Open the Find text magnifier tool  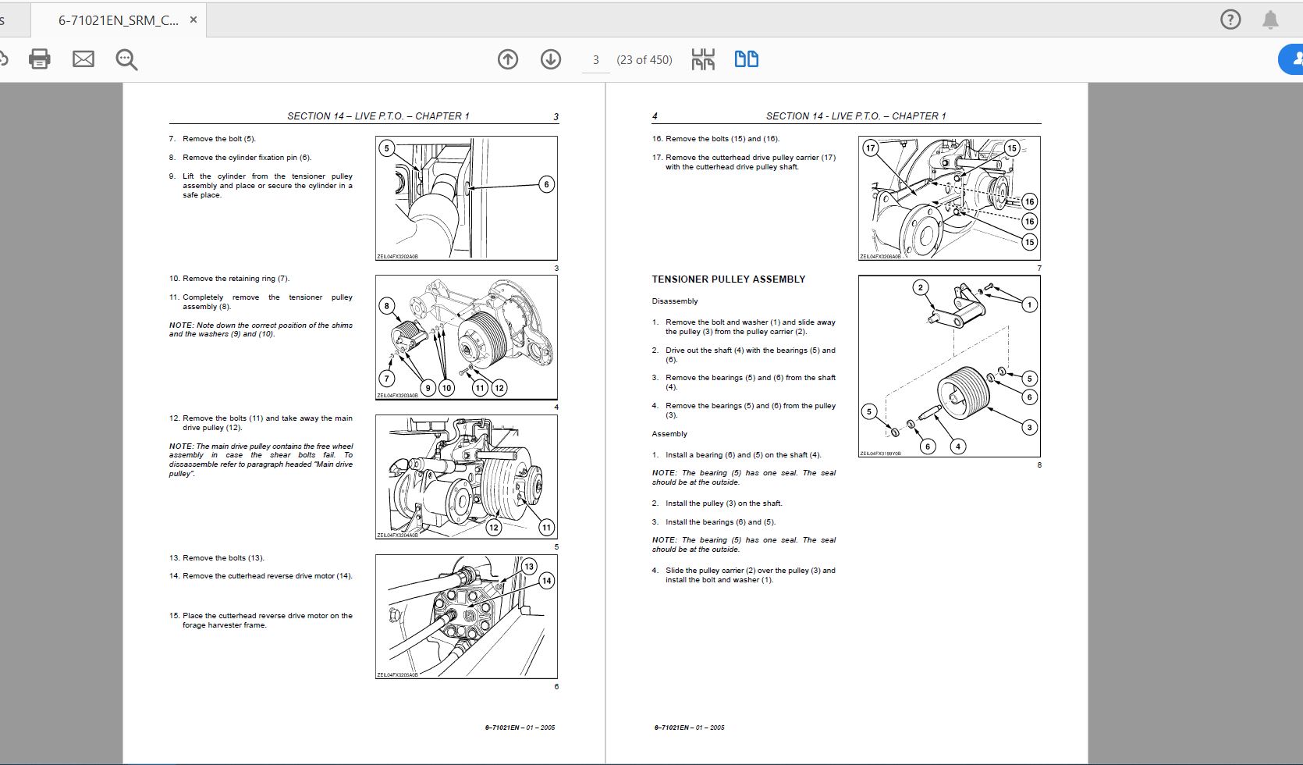pos(126,59)
